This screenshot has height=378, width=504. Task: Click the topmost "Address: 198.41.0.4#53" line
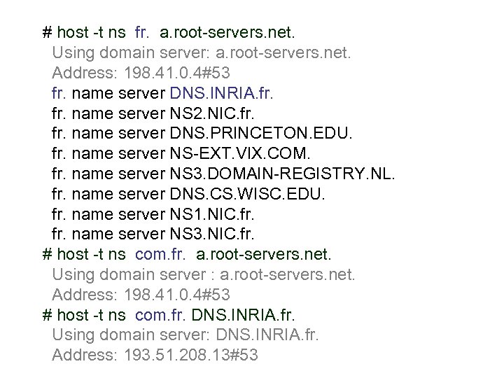(141, 73)
